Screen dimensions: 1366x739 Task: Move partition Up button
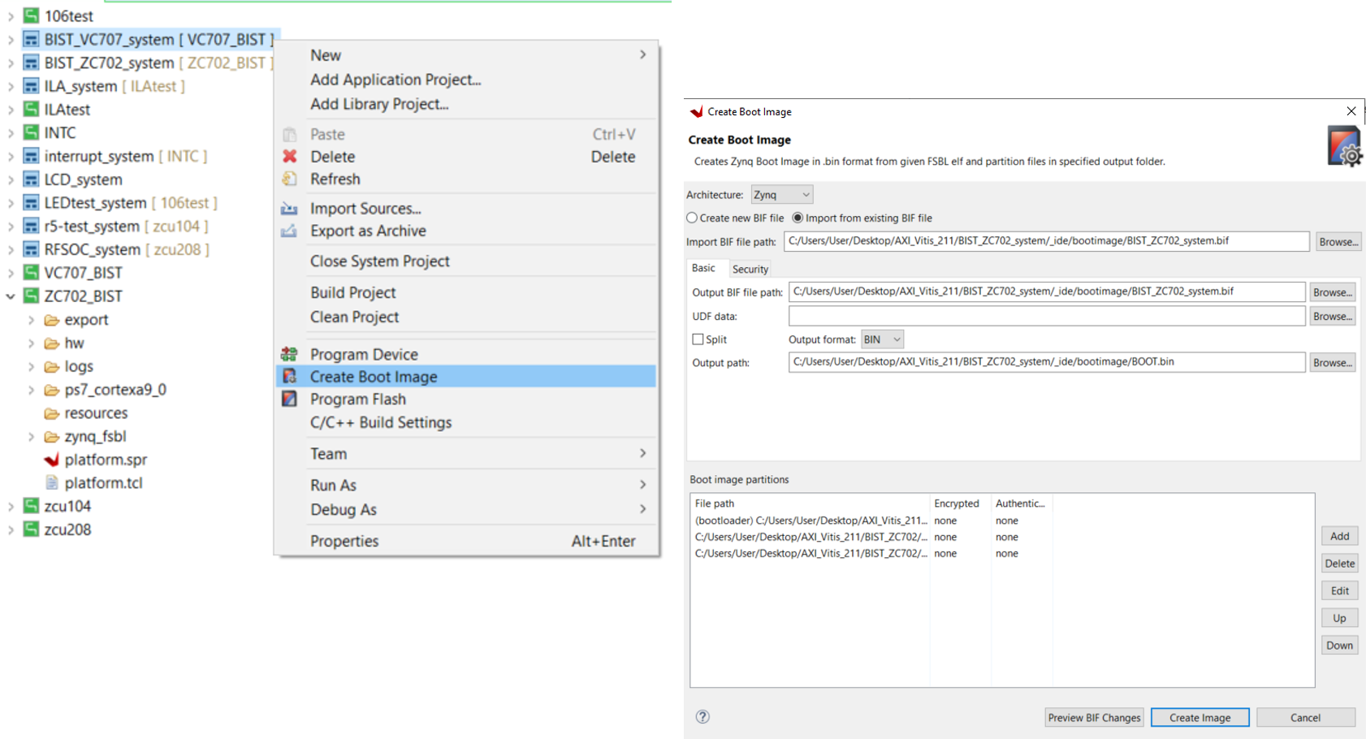tap(1339, 618)
